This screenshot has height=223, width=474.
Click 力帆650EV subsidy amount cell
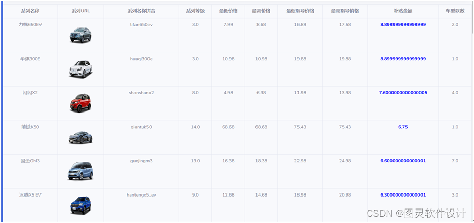[x=403, y=25]
